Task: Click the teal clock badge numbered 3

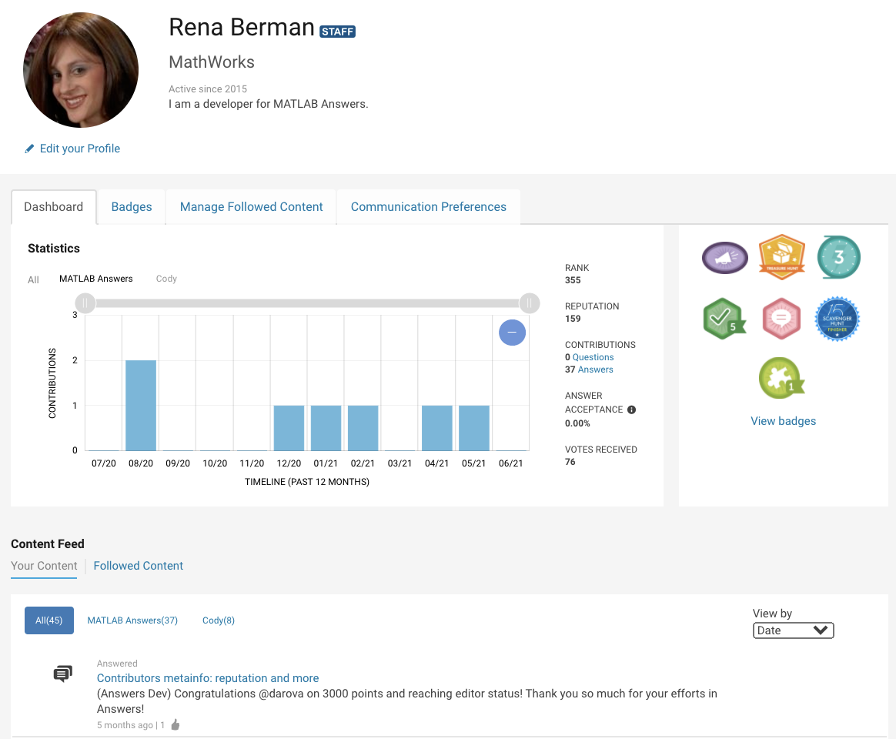Action: 838,257
